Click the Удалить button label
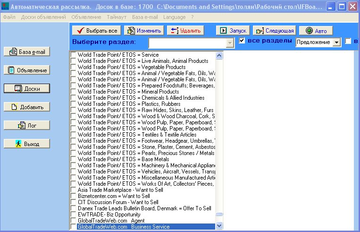This screenshot has height=232, width=360. (x=190, y=31)
